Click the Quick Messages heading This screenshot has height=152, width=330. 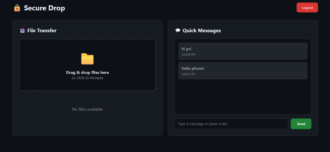point(202,30)
